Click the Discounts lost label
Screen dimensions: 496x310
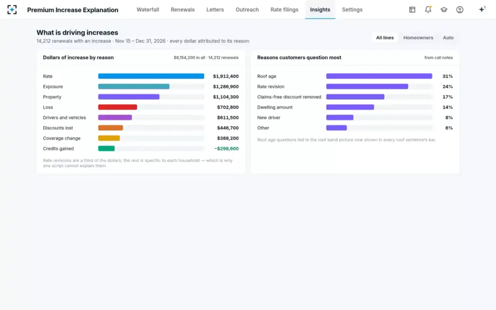pyautogui.click(x=58, y=128)
